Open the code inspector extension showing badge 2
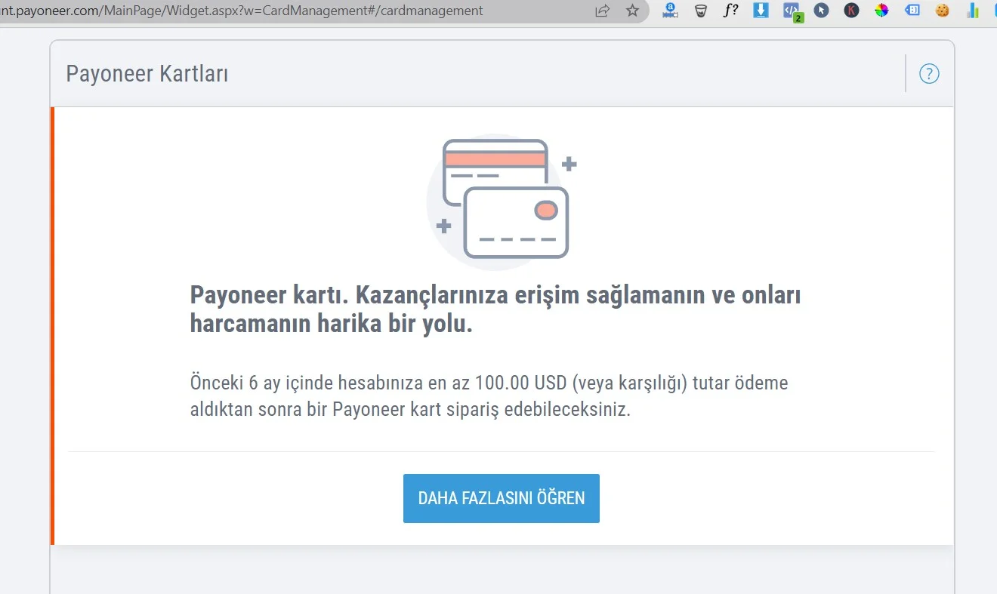997x594 pixels. click(790, 10)
